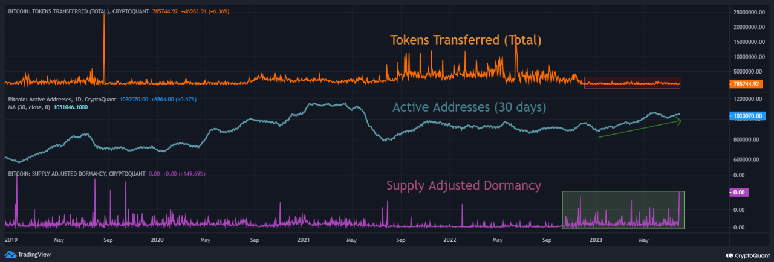Select the 'Active Addresses (30 days)' text annotation

(469, 107)
